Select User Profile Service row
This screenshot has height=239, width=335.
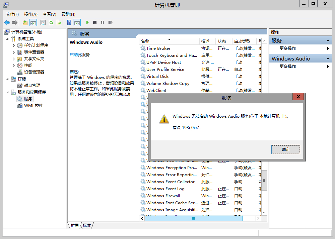(x=200, y=70)
